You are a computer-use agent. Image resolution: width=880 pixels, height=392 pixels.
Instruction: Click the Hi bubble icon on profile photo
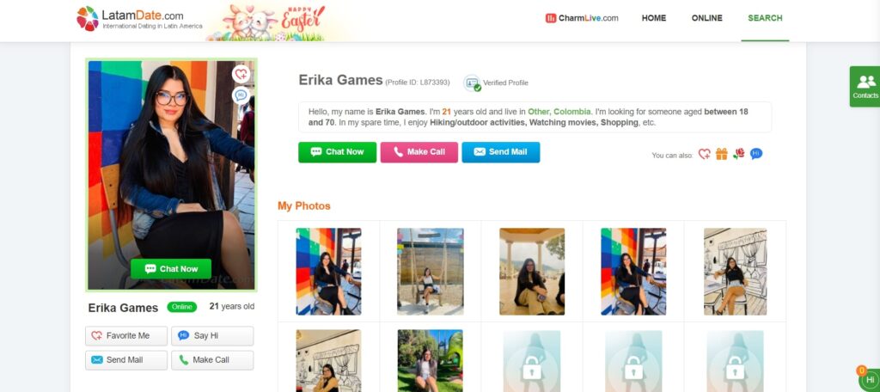click(x=241, y=95)
